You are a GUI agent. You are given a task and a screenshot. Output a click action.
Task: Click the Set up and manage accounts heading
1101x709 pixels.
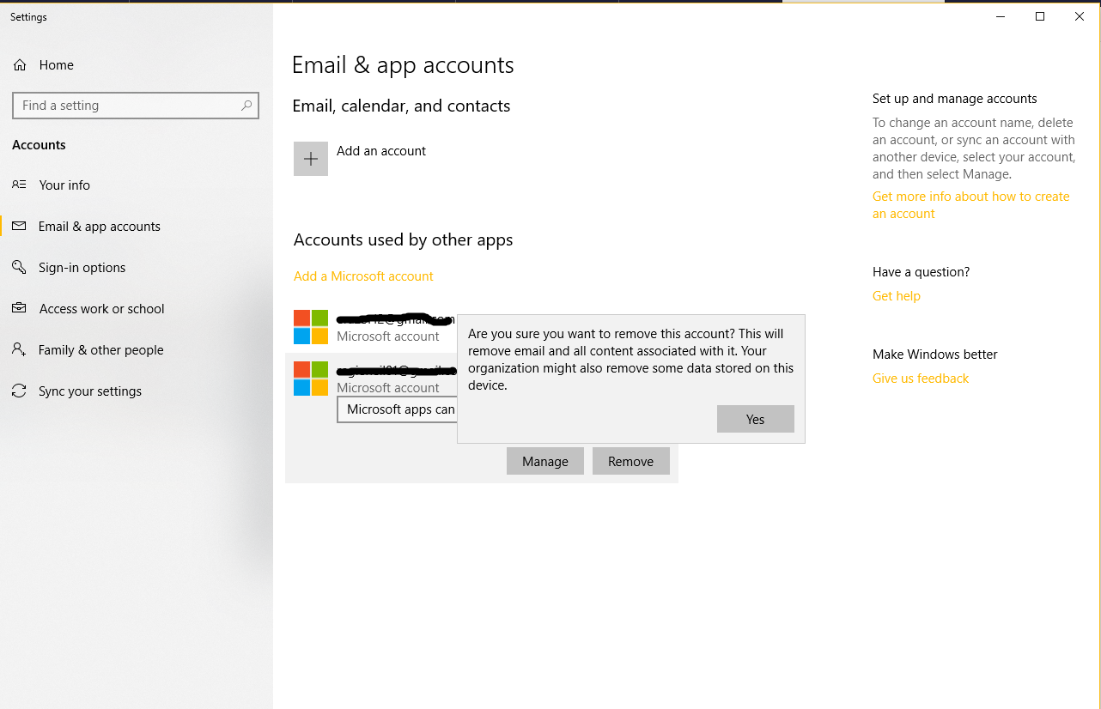coord(955,99)
